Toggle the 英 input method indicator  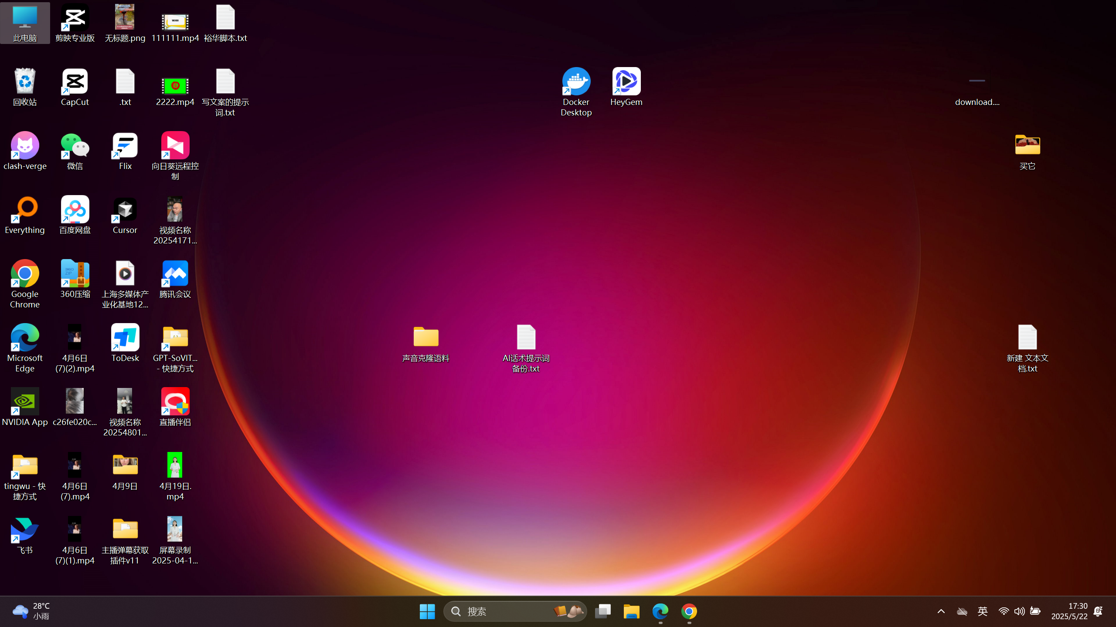(x=983, y=611)
